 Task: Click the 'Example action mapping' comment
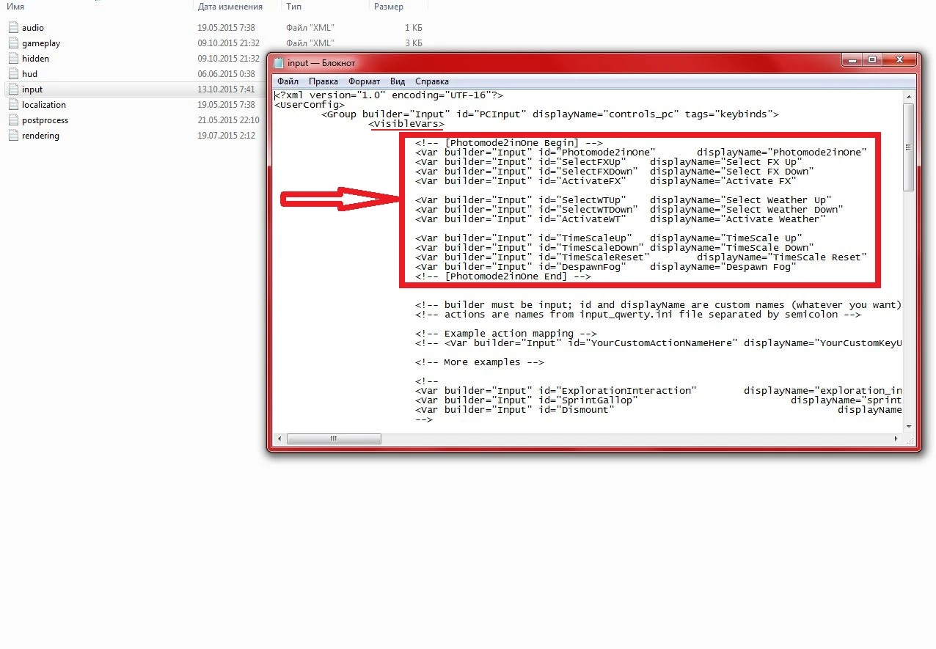pyautogui.click(x=506, y=334)
